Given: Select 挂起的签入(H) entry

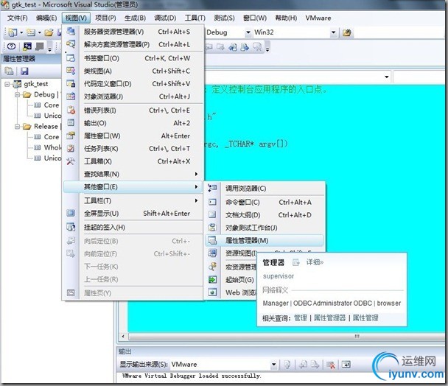Looking at the screenshot, I should click(x=133, y=228).
